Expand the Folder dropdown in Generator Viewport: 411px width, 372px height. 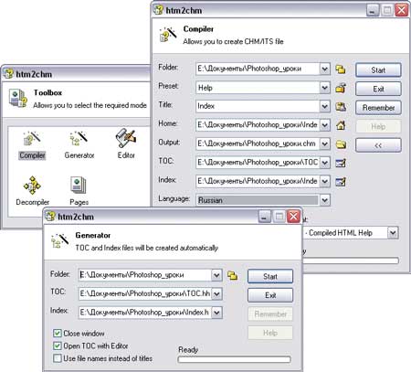(216, 275)
